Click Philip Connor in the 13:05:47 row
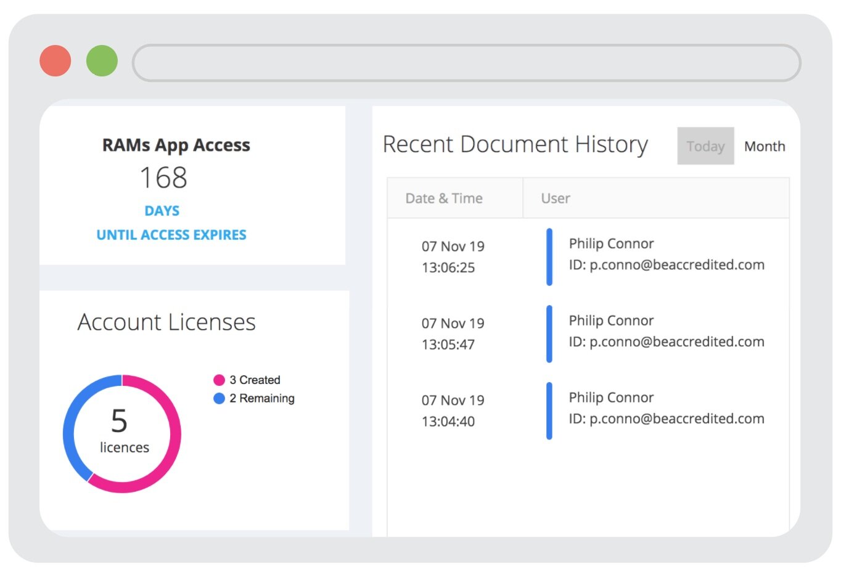The image size is (841, 583). coord(611,320)
